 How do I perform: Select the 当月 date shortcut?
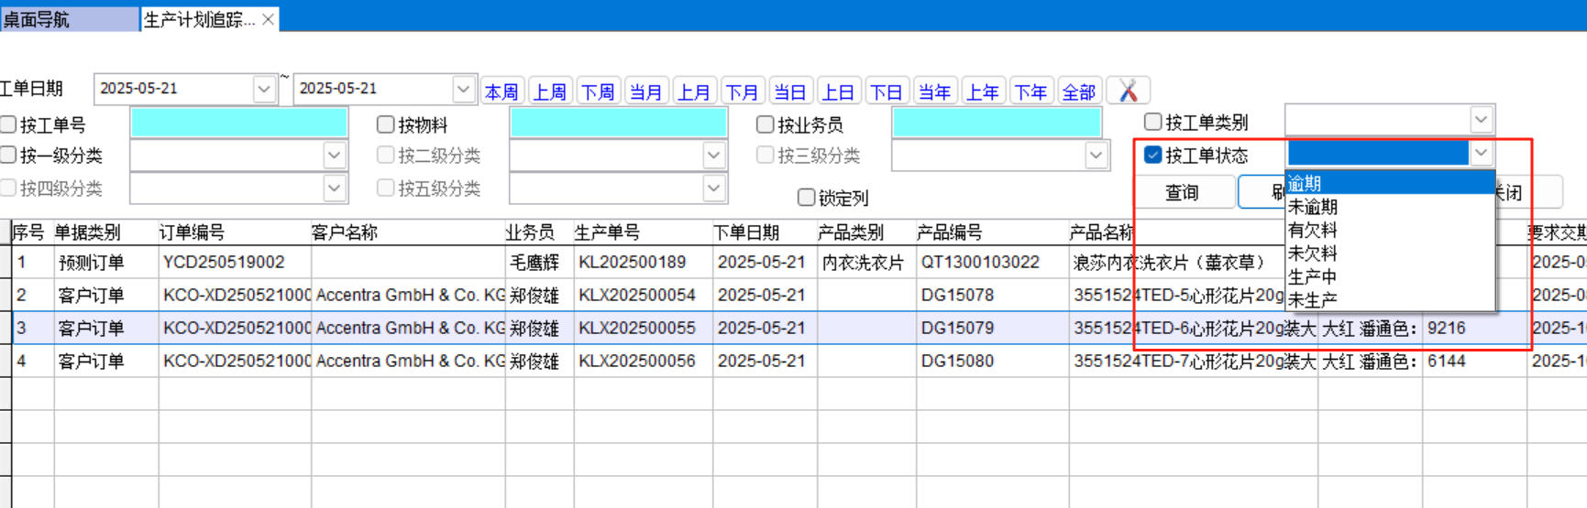pyautogui.click(x=645, y=92)
